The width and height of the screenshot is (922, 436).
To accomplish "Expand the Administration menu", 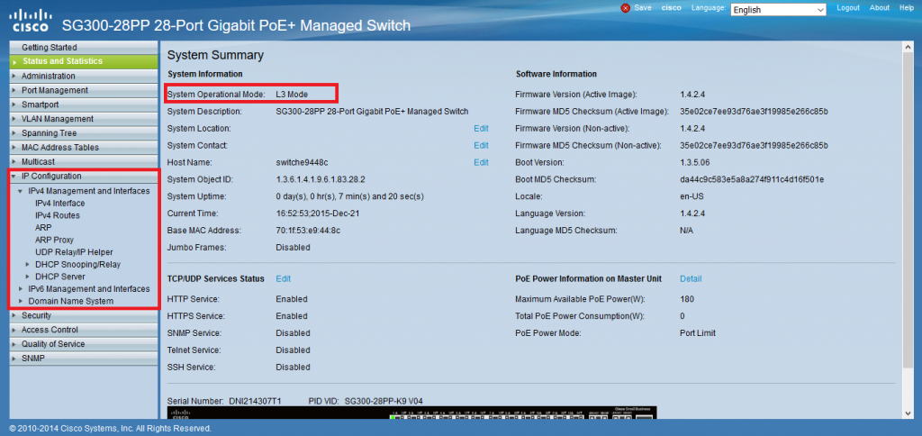I will [84, 76].
